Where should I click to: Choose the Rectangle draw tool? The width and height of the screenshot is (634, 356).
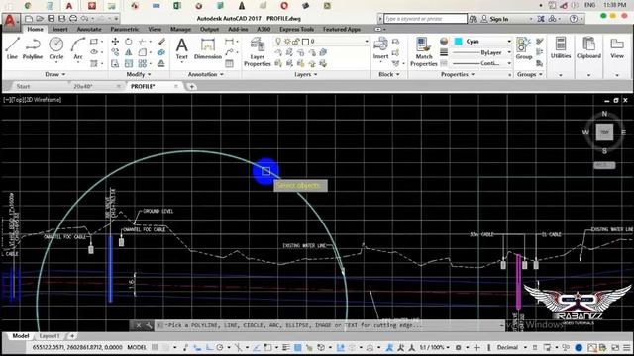(x=94, y=42)
